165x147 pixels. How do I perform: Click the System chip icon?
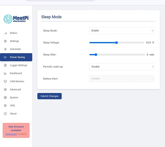tap(5, 98)
